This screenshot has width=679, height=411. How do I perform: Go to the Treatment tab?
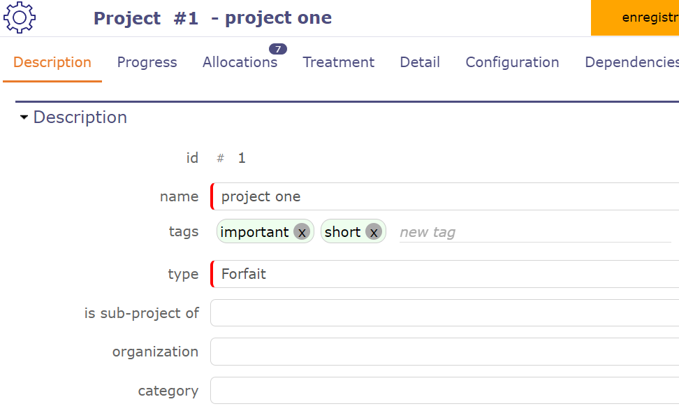click(x=338, y=62)
